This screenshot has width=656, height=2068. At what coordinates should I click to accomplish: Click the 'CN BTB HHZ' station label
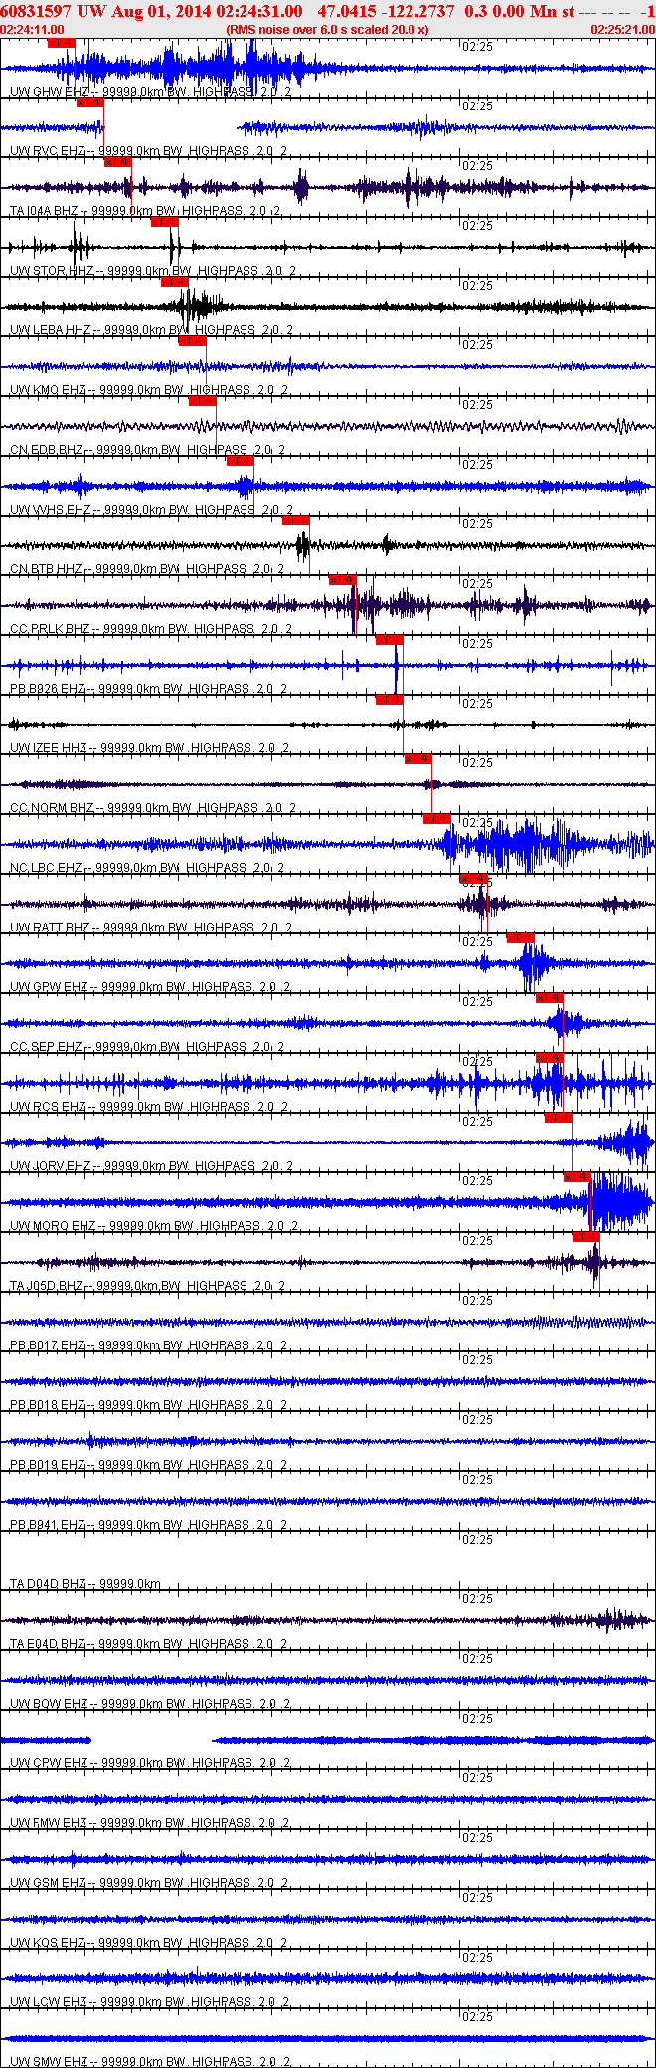tap(47, 569)
